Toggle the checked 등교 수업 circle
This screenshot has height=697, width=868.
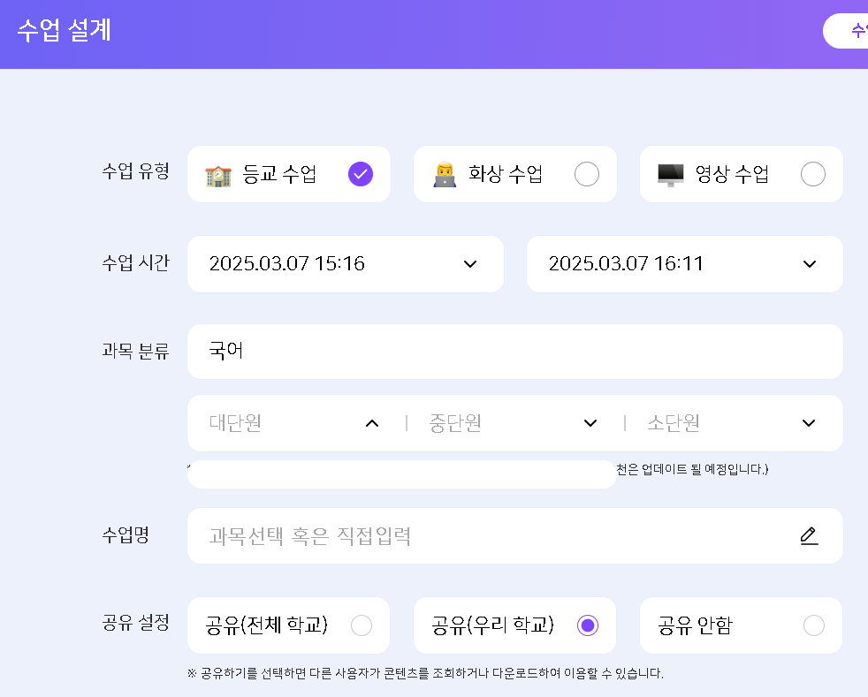point(360,174)
